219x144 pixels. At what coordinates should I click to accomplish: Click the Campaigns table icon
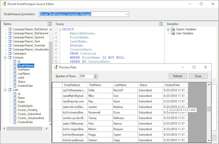coord(10,53)
